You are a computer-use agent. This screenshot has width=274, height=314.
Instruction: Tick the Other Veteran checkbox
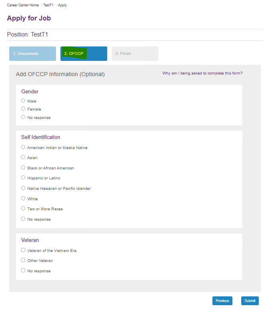tap(23, 260)
